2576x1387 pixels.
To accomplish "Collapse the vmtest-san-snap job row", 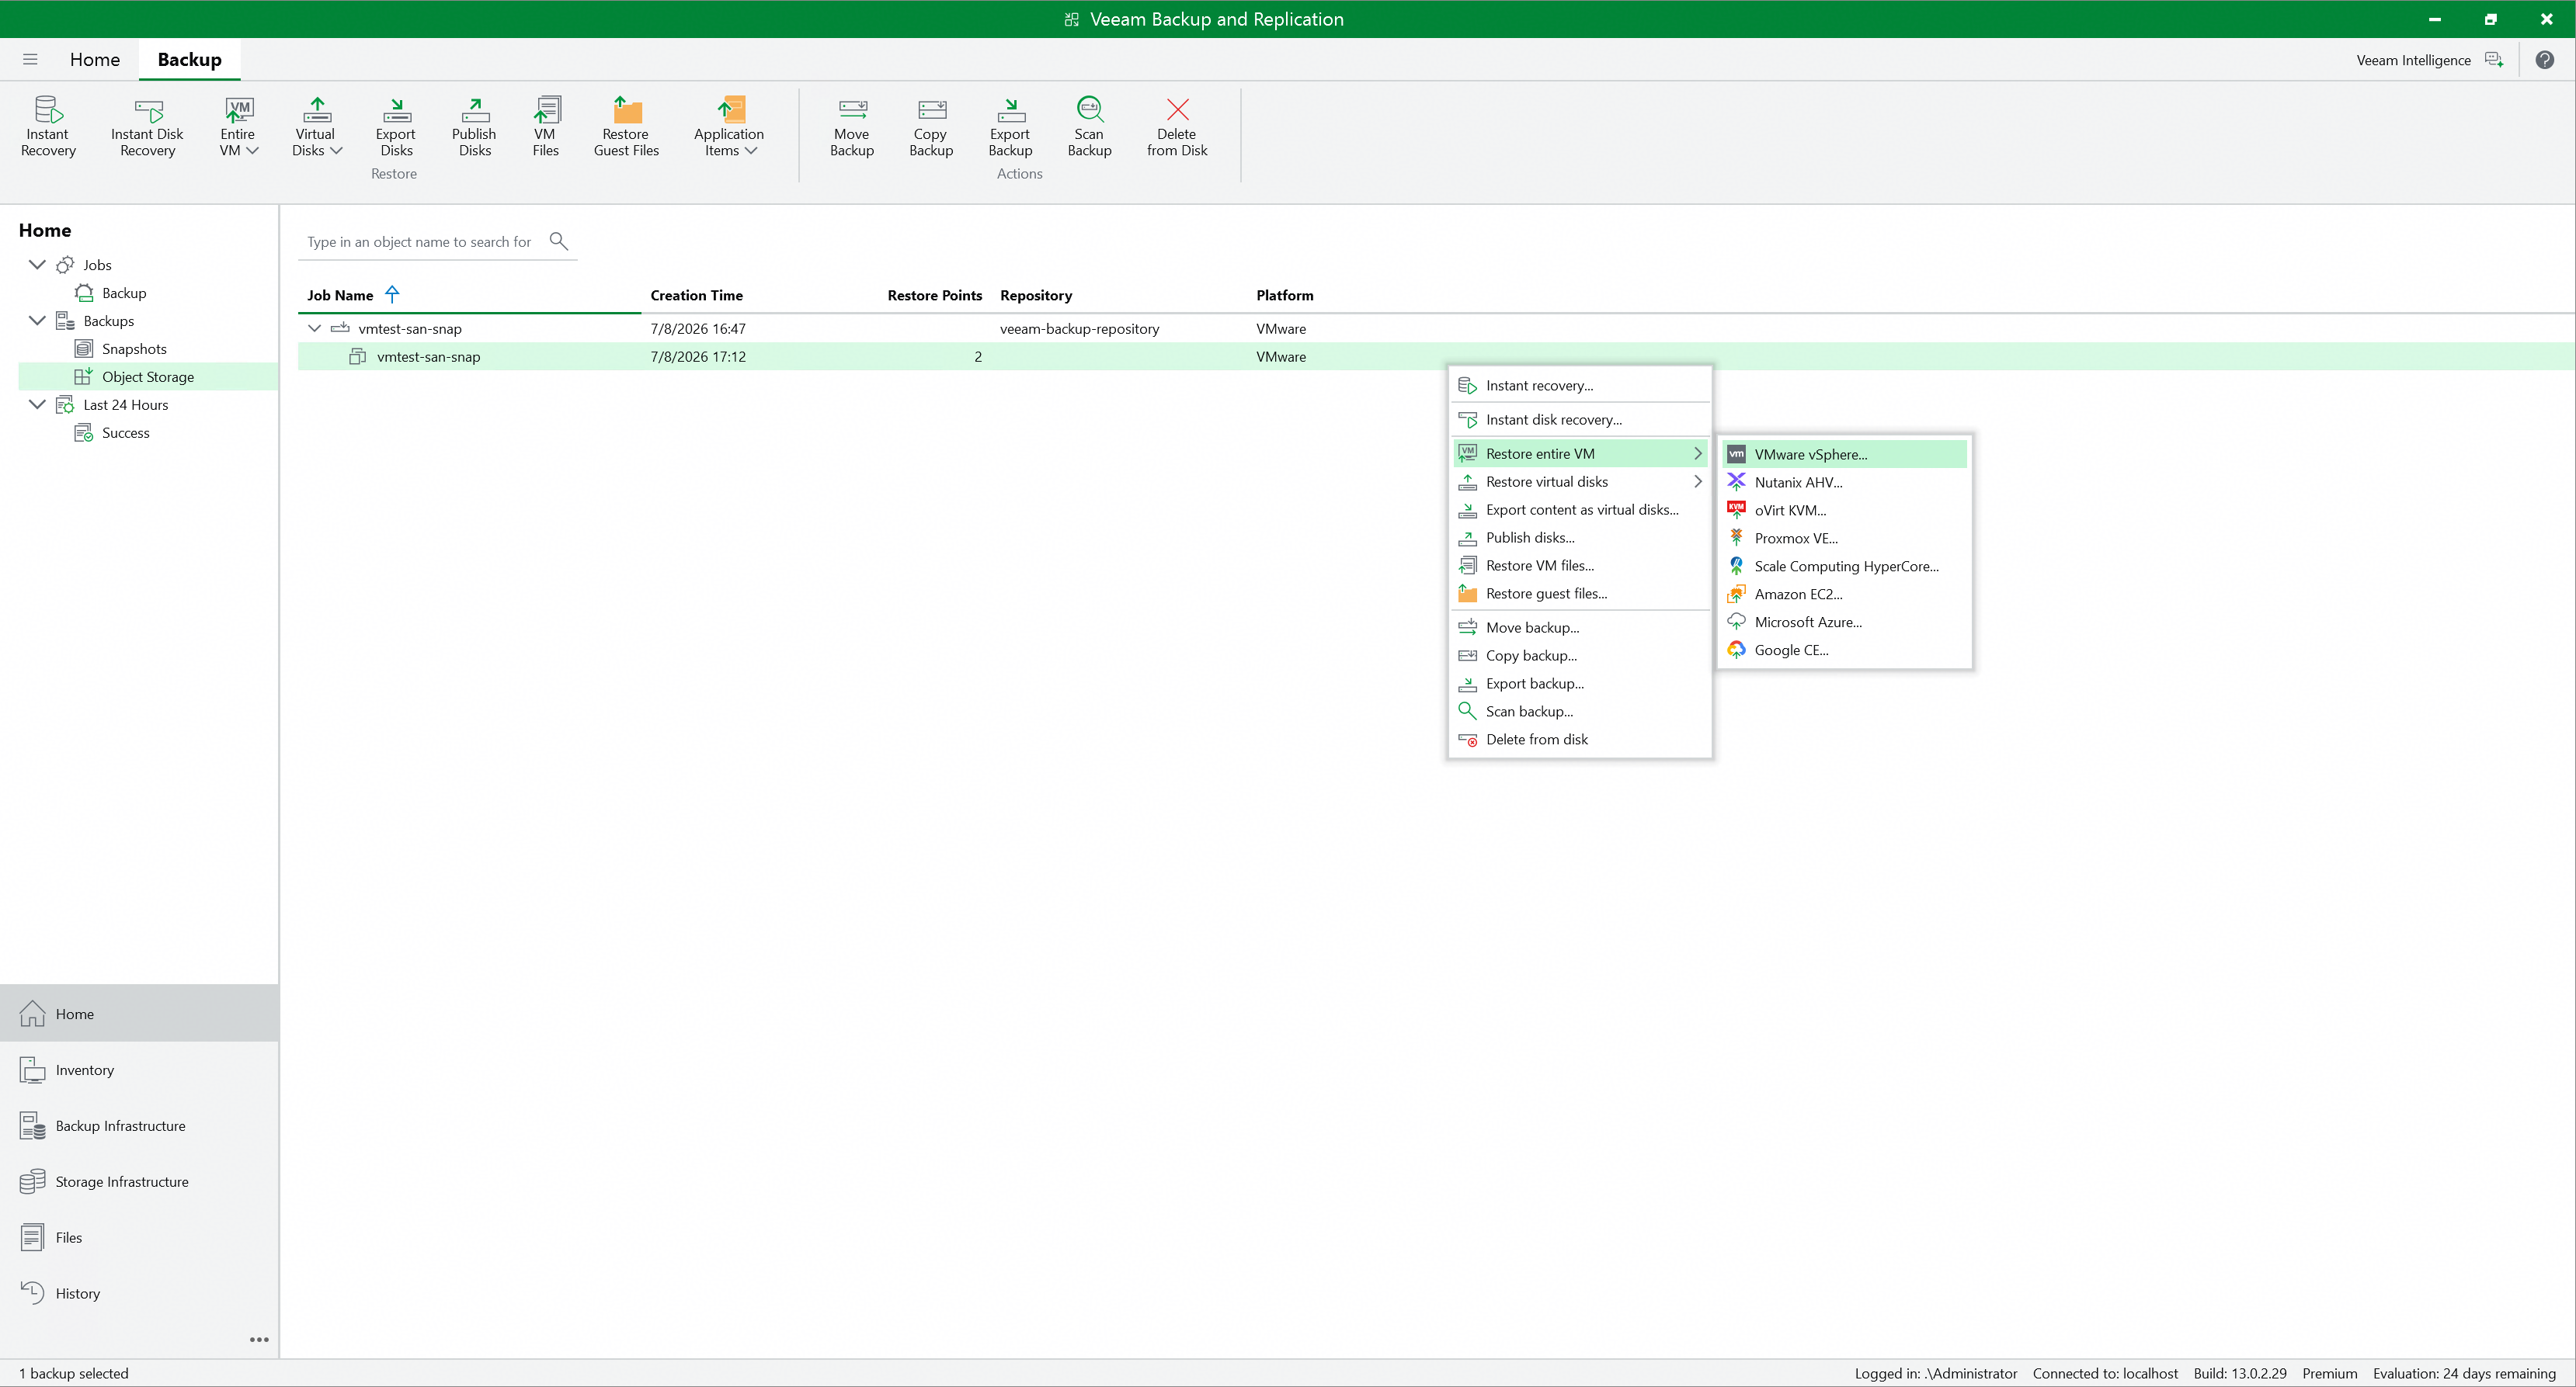I will point(315,329).
